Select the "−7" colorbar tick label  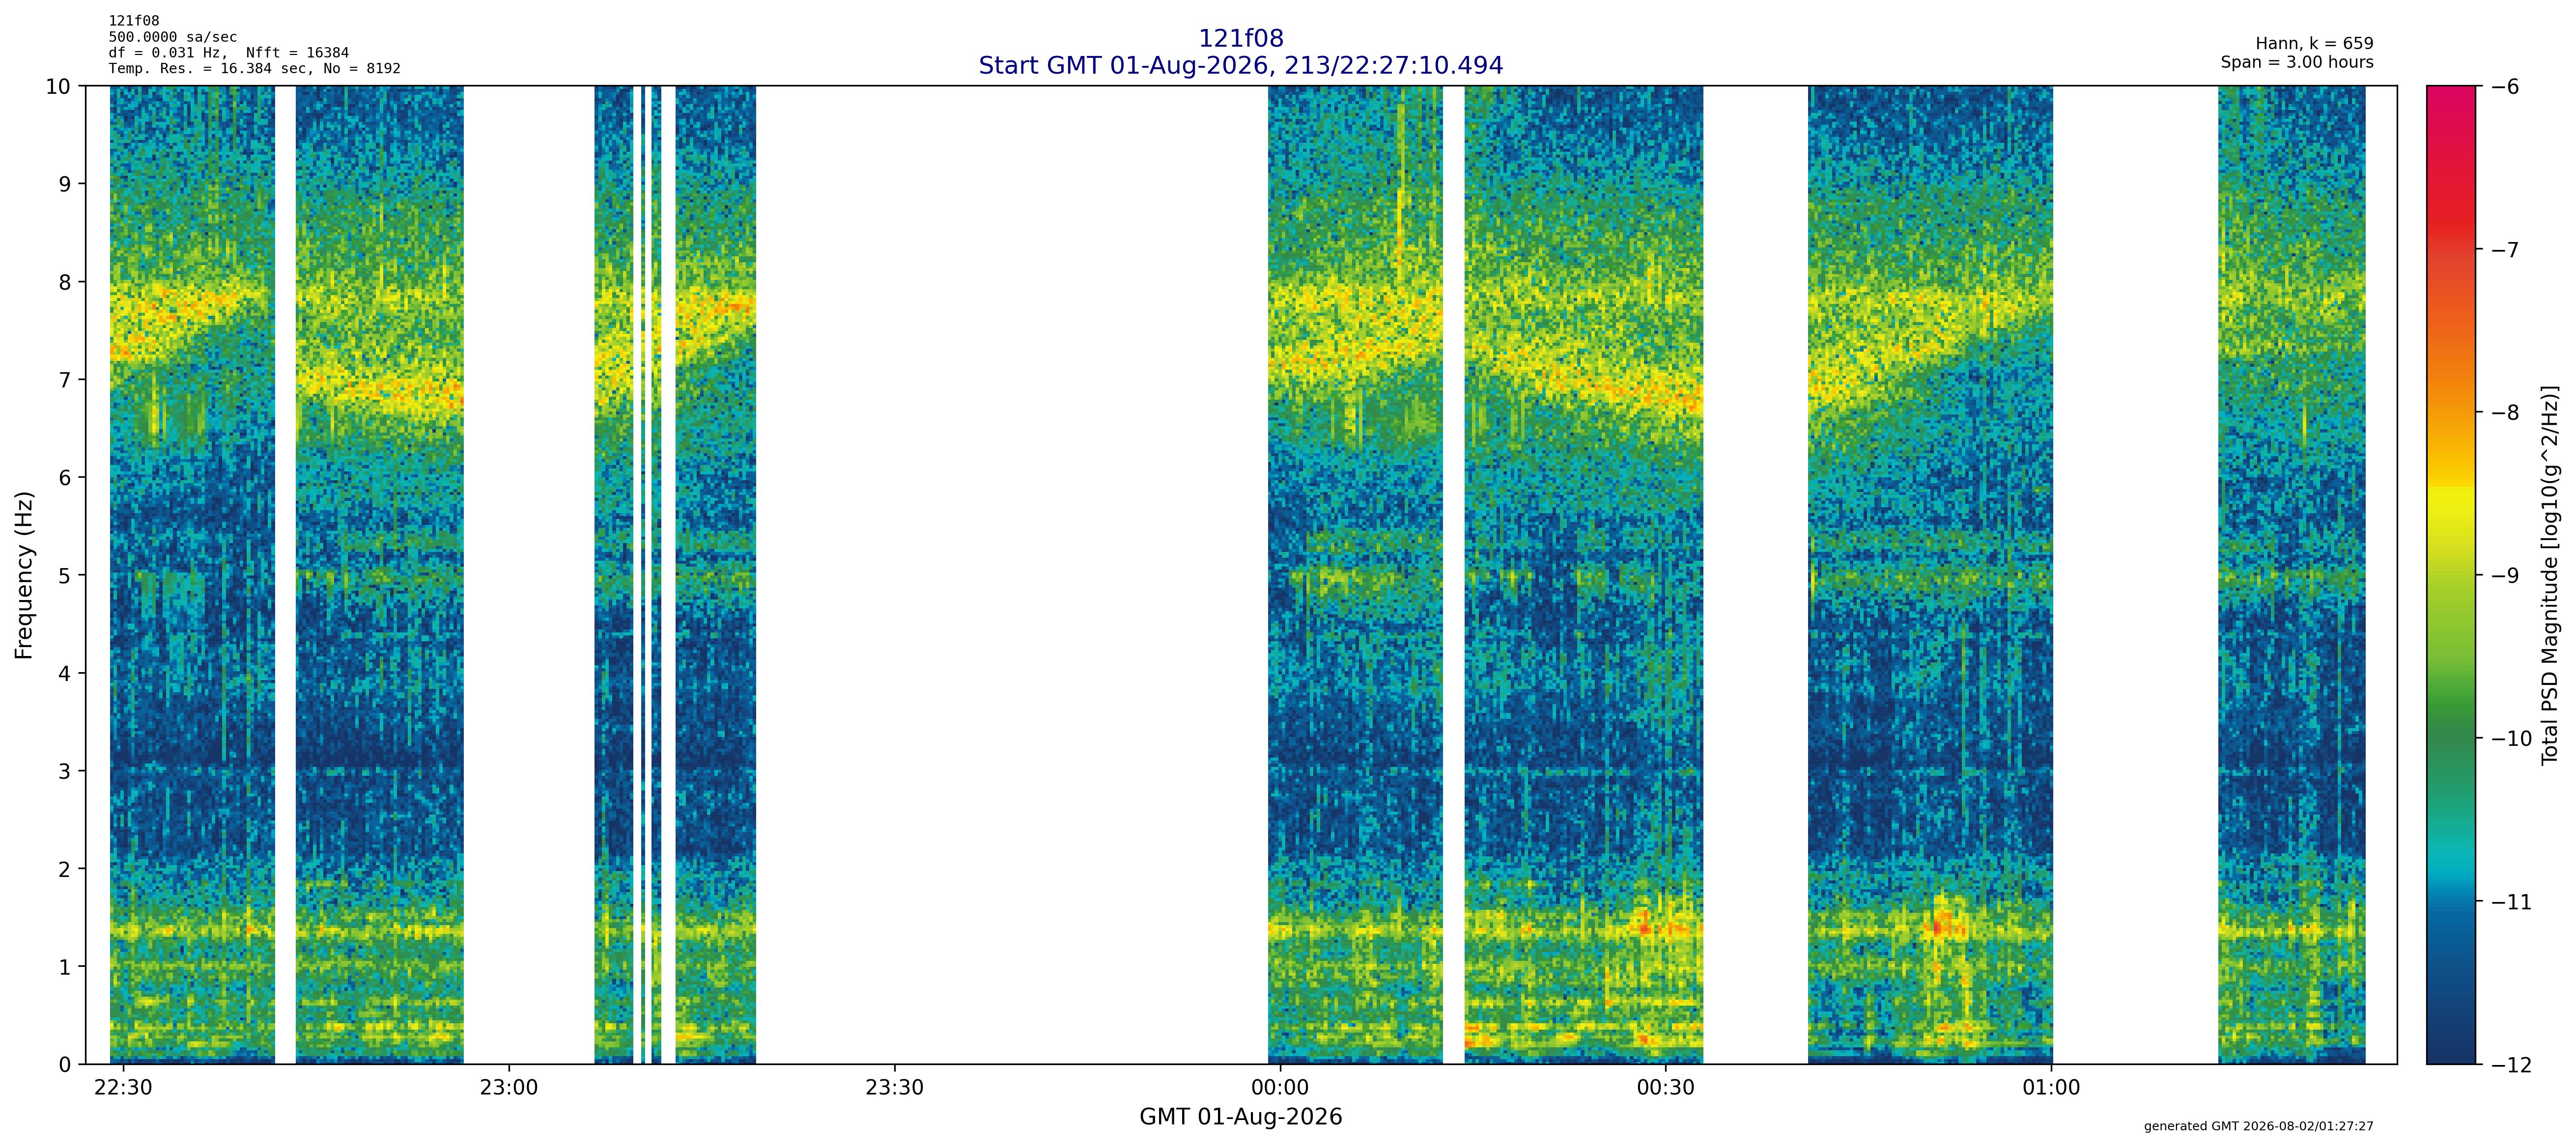click(x=2505, y=249)
